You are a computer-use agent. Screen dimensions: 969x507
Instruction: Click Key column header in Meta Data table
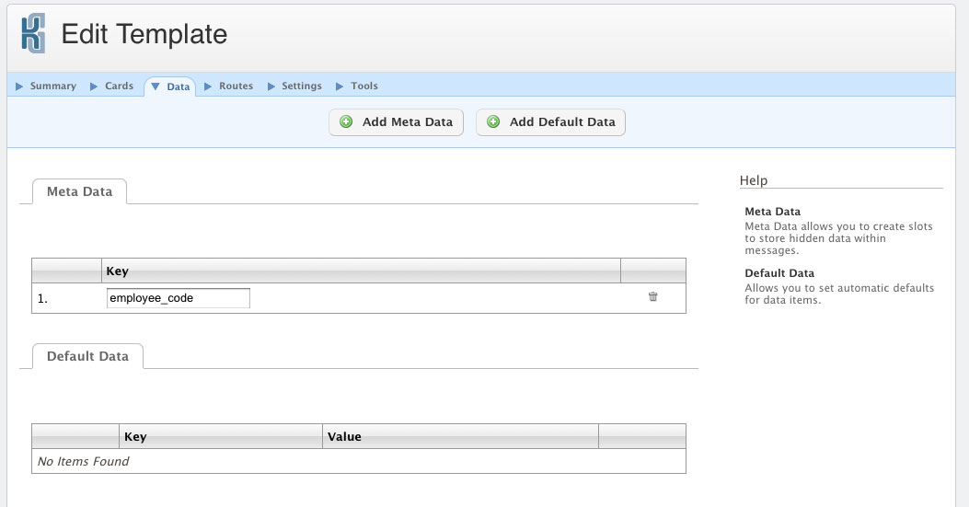click(x=117, y=271)
